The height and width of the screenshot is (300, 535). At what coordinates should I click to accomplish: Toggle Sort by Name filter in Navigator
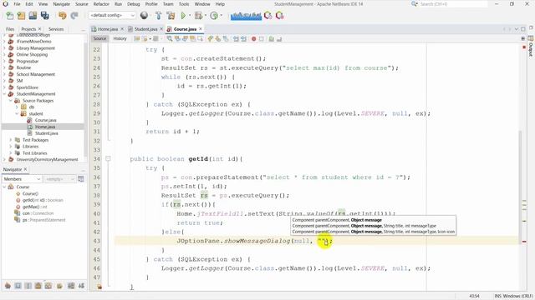(x=71, y=286)
